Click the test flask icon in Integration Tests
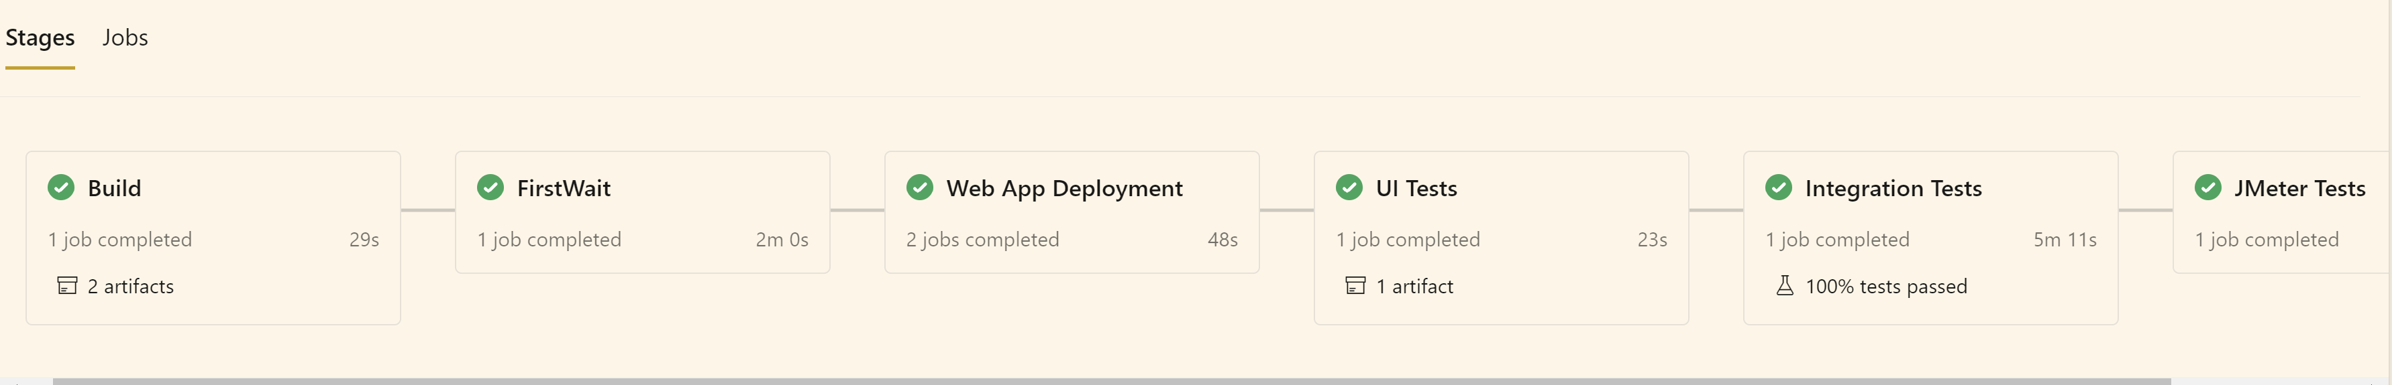Viewport: 2392px width, 385px height. point(1785,286)
